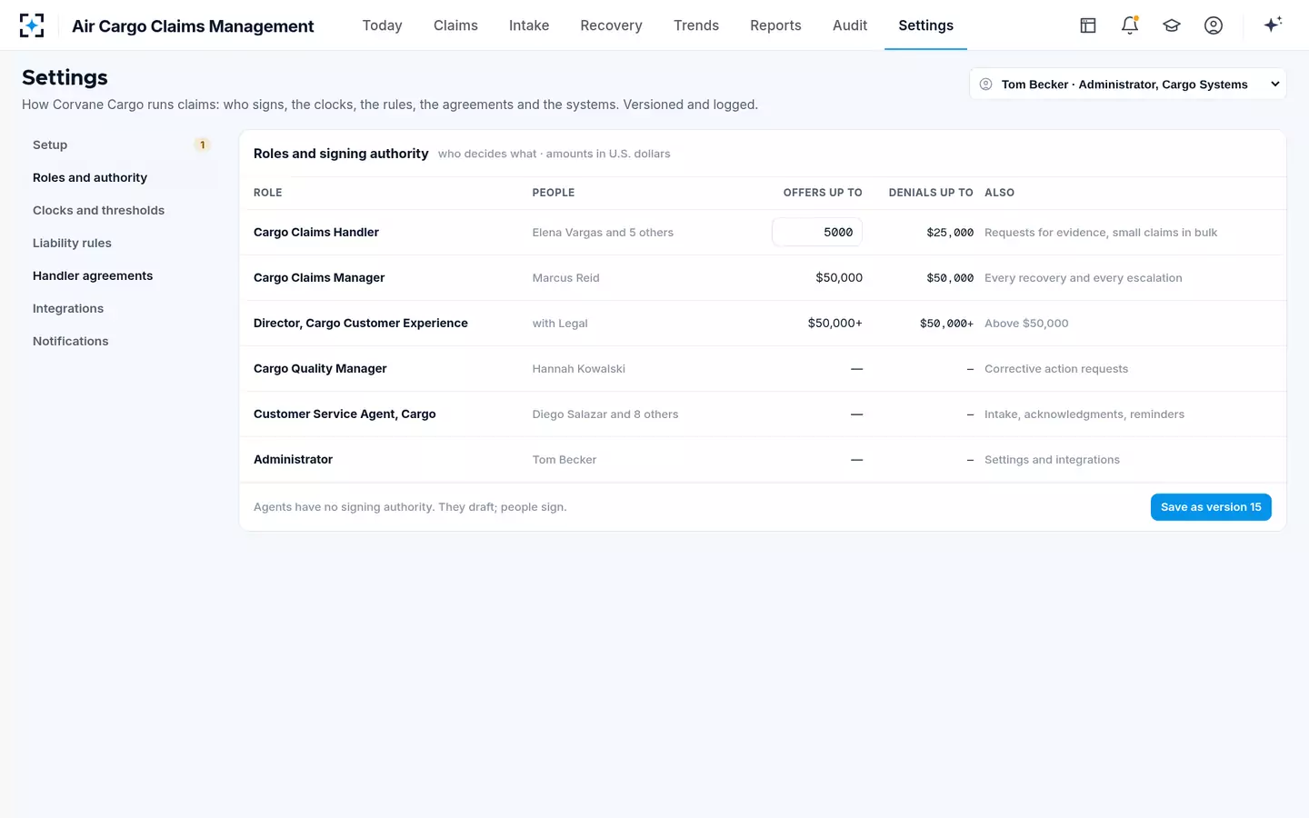Open the user account icon
1309x818 pixels.
click(1214, 25)
